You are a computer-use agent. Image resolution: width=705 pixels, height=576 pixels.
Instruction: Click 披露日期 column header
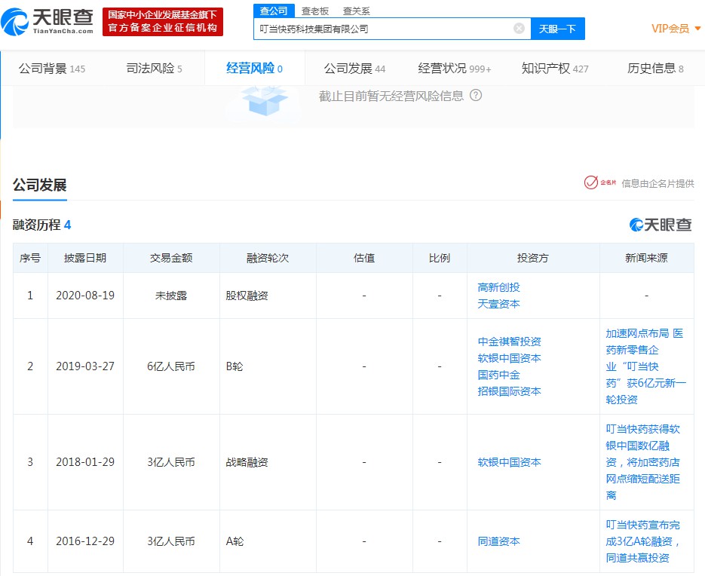point(85,258)
